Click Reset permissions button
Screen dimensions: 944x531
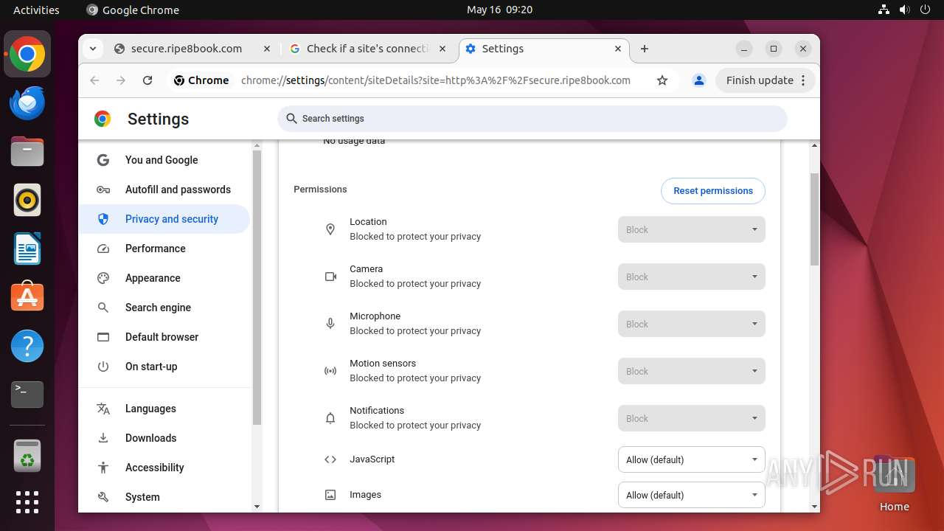click(x=713, y=191)
